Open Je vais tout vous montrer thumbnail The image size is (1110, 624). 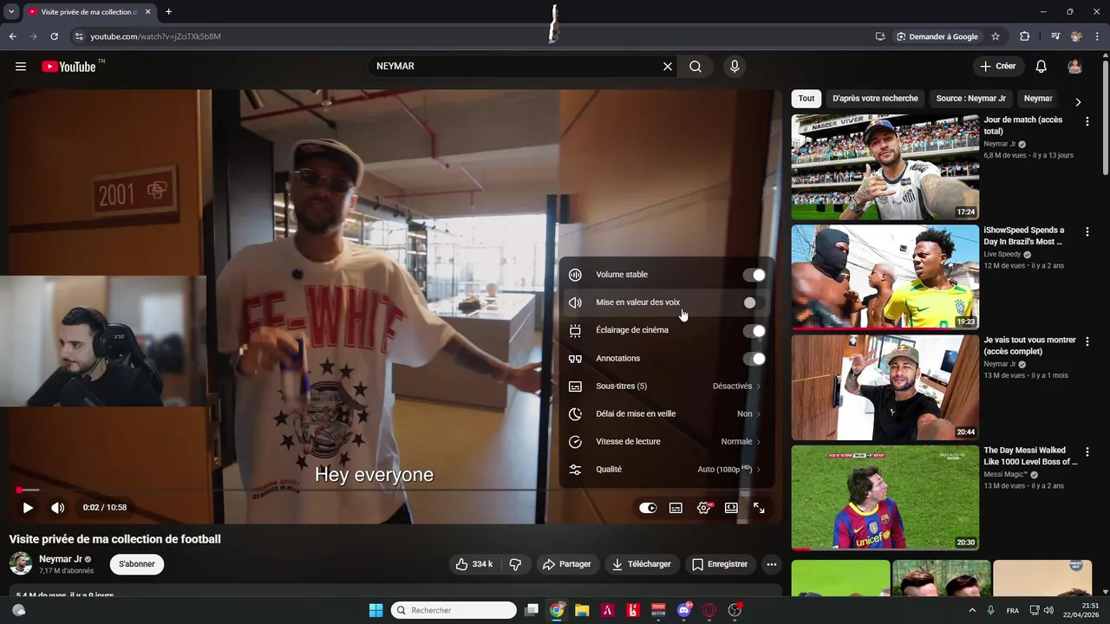tap(885, 387)
